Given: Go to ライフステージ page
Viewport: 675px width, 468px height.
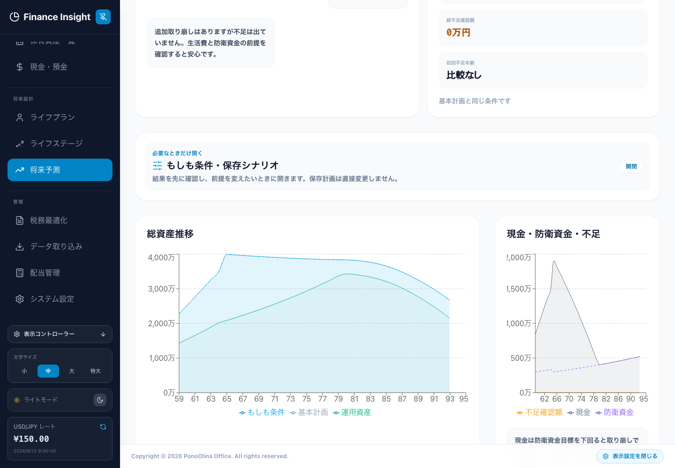Looking at the screenshot, I should point(60,144).
